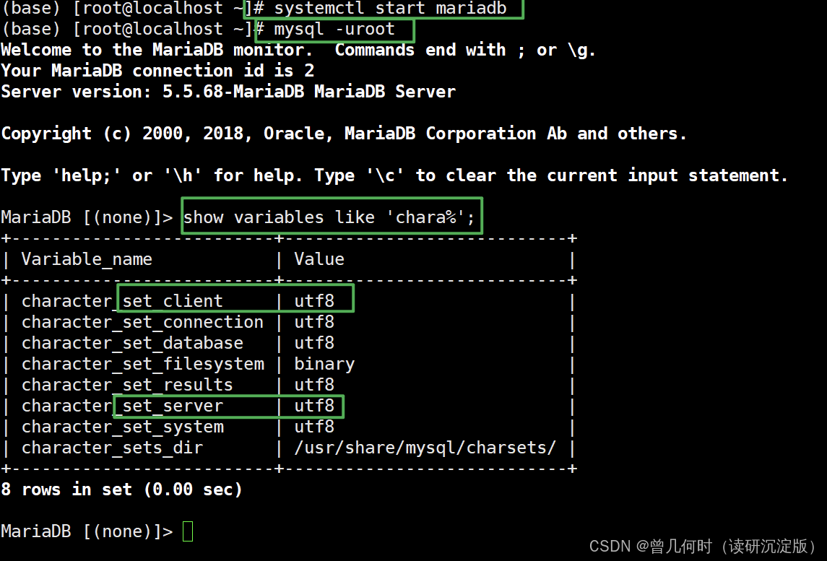Click the 'character_set_filesystem' row name
Viewport: 827px width, 561px height.
click(143, 364)
